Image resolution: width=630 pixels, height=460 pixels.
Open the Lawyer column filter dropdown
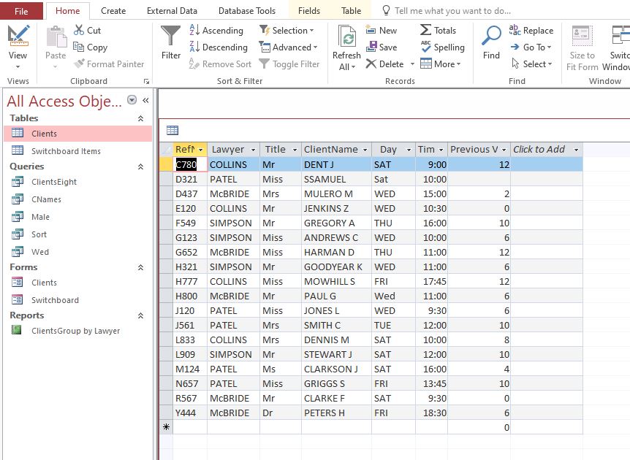pyautogui.click(x=251, y=150)
